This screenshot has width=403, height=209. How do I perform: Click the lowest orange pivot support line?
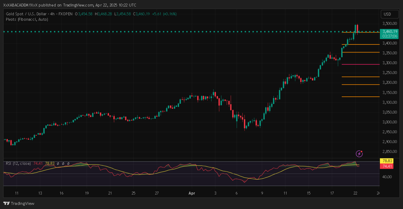(x=360, y=97)
